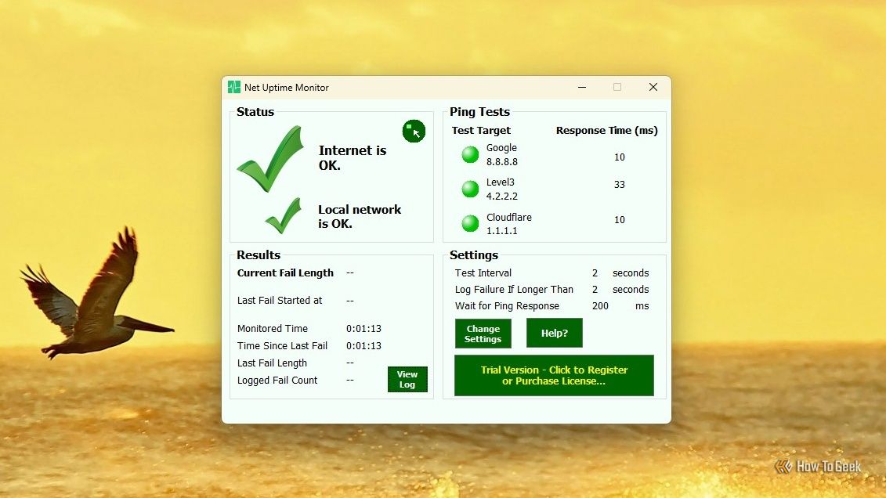The image size is (886, 498).
Task: Select the Ping Tests panel header
Action: point(479,111)
